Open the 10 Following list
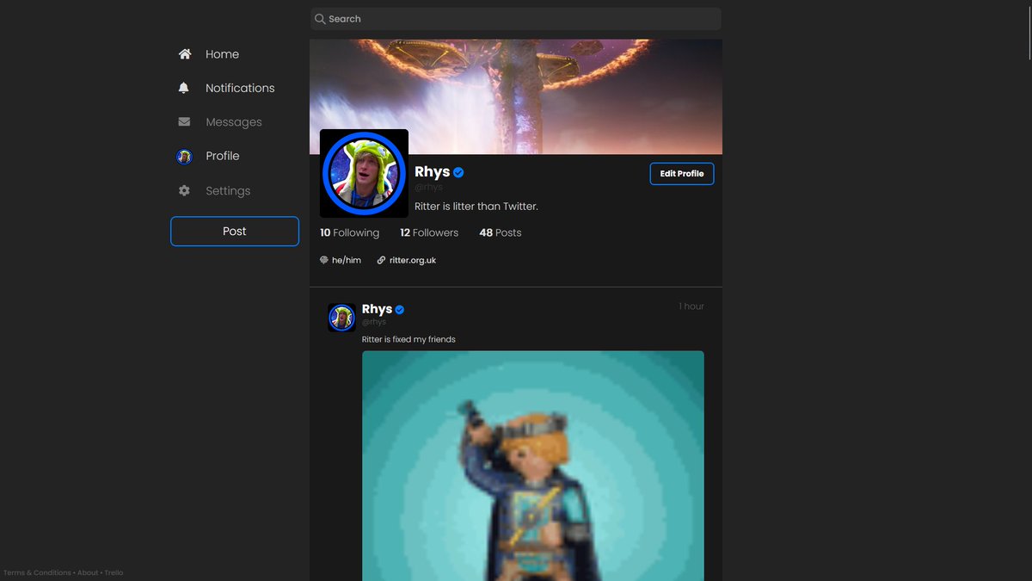Viewport: 1032px width, 581px height. (349, 232)
